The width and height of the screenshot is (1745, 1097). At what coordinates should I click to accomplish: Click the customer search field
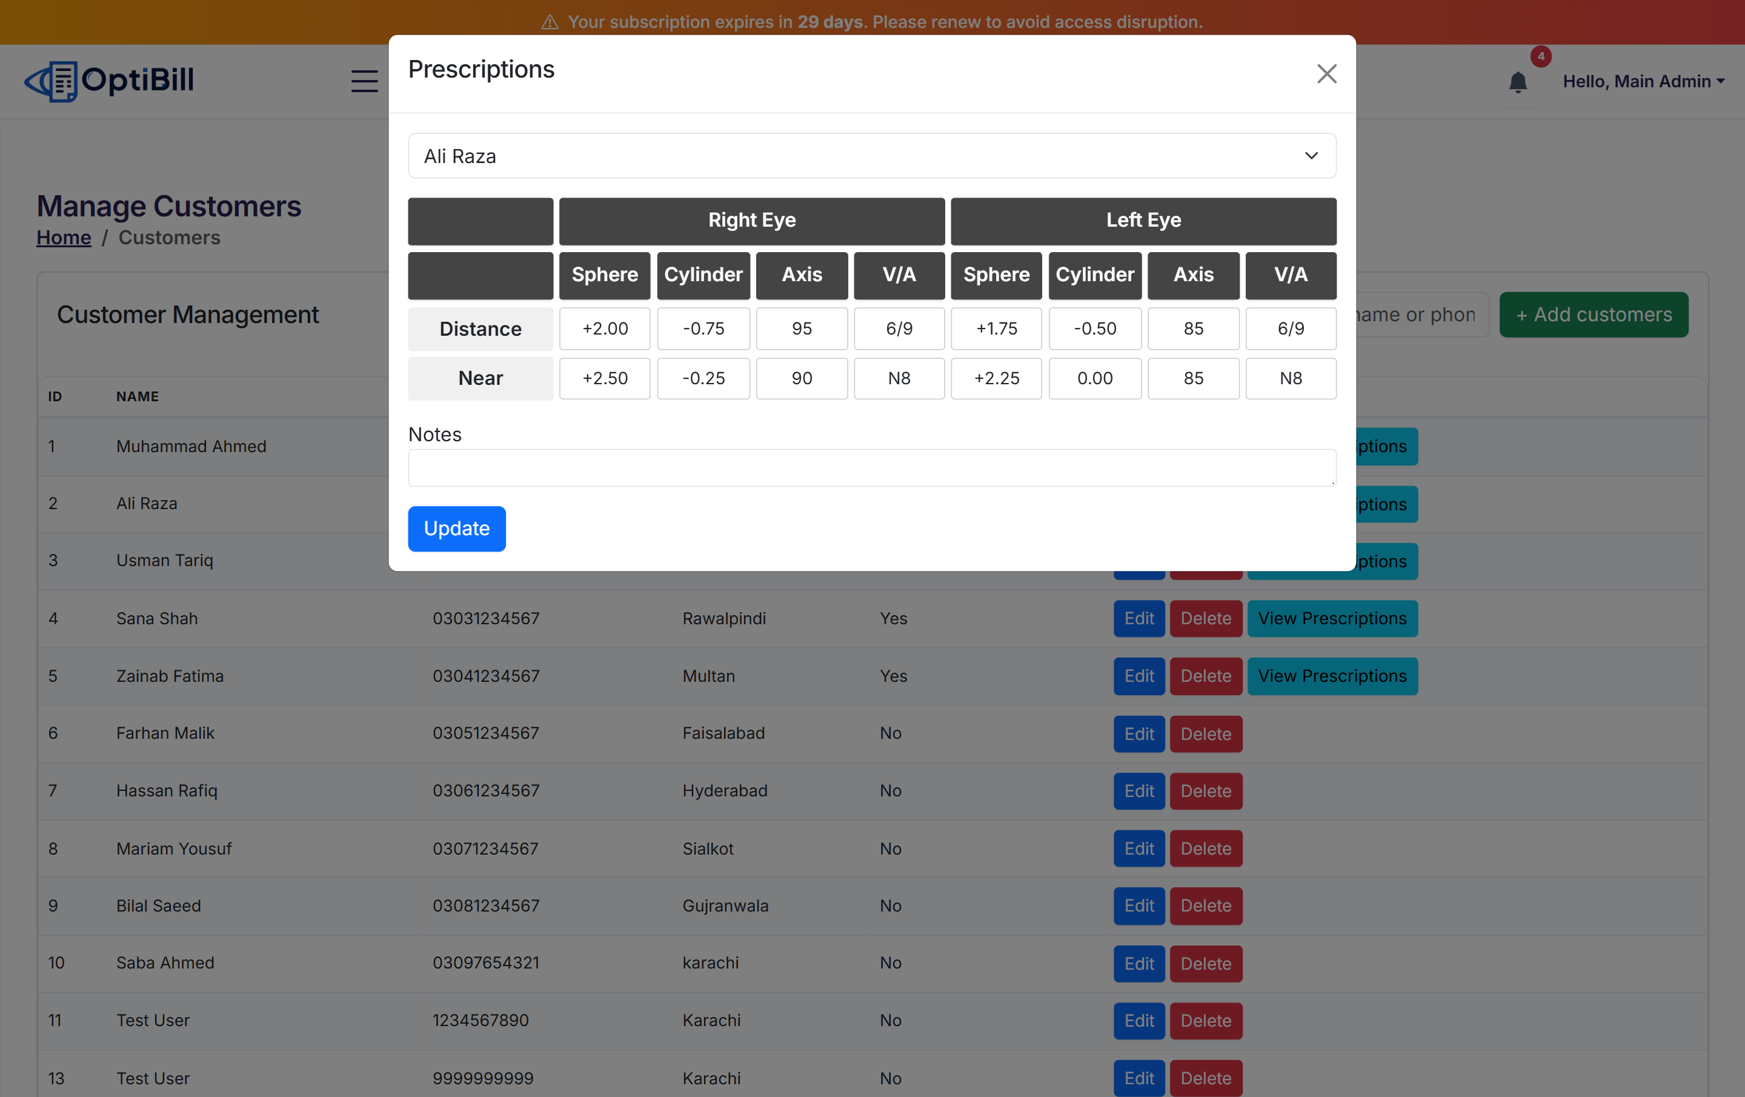click(1422, 315)
